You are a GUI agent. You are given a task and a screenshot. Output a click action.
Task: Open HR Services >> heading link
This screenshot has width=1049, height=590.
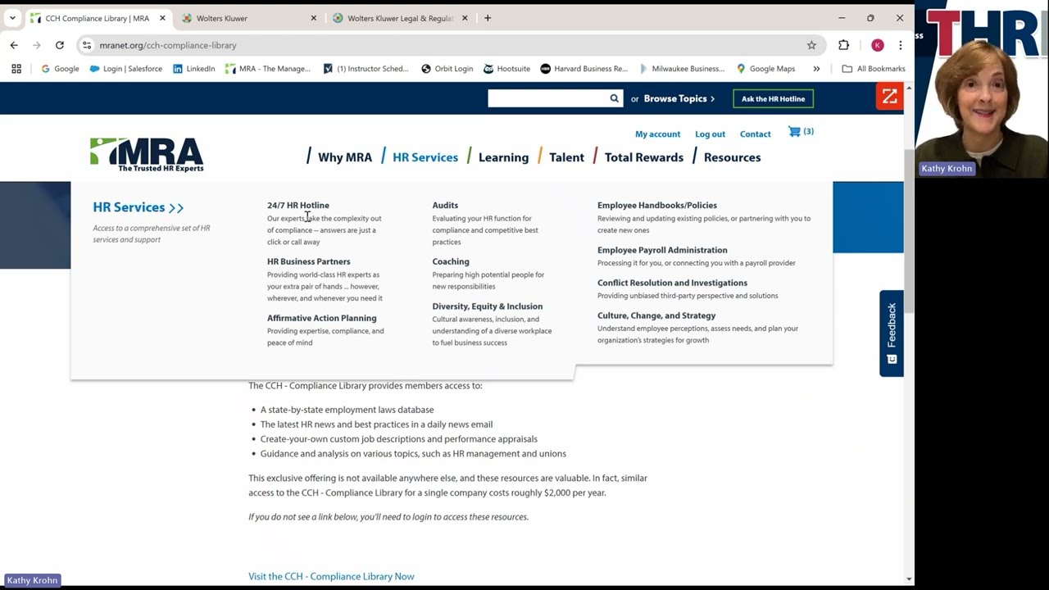[x=138, y=207]
